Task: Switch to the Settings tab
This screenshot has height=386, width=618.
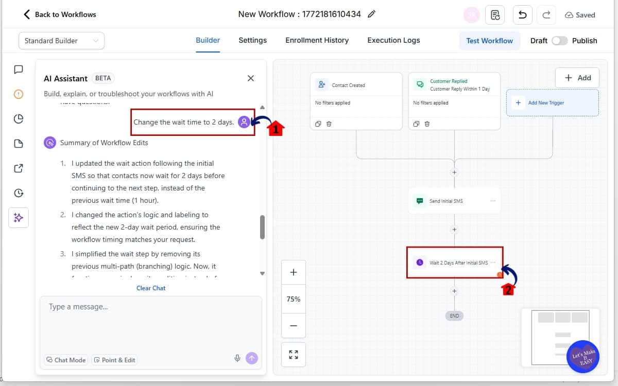Action: (x=252, y=40)
